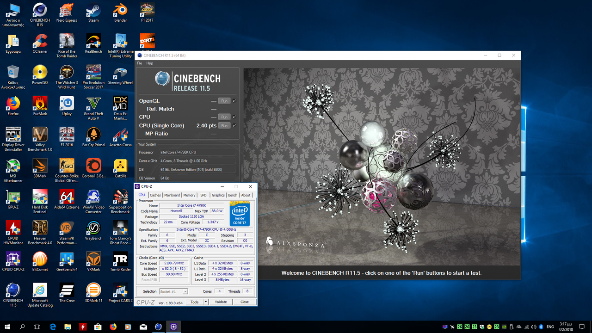Launch Intel Extreme Tuning Utility shortcut
Image resolution: width=592 pixels, height=333 pixels.
tap(120, 46)
